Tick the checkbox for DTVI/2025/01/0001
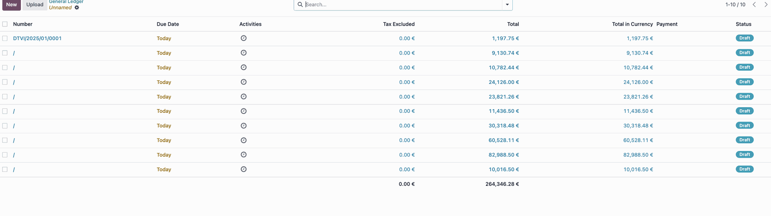Screen dimensions: 771x216 (x=5, y=38)
